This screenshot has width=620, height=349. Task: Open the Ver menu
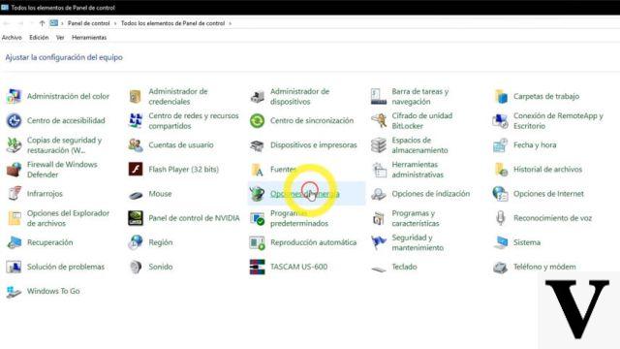[60, 38]
